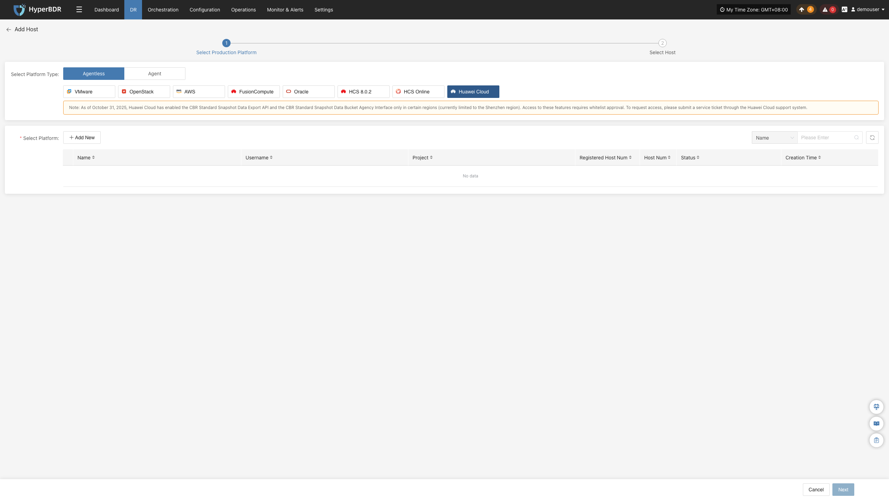
Task: Open the Dashboard menu
Action: (107, 10)
